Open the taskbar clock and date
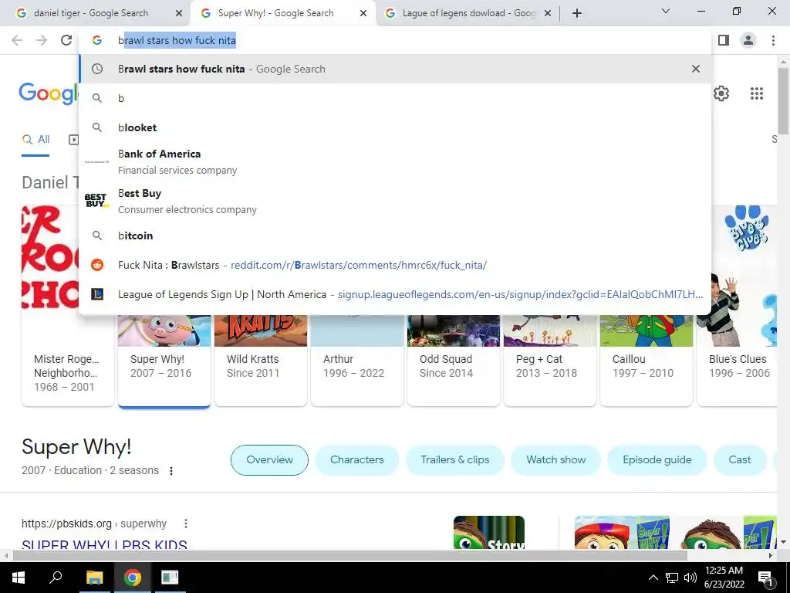 tap(724, 578)
